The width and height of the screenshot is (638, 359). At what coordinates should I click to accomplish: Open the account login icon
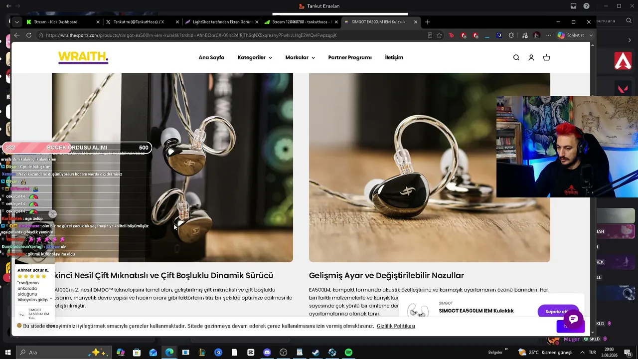pyautogui.click(x=531, y=57)
